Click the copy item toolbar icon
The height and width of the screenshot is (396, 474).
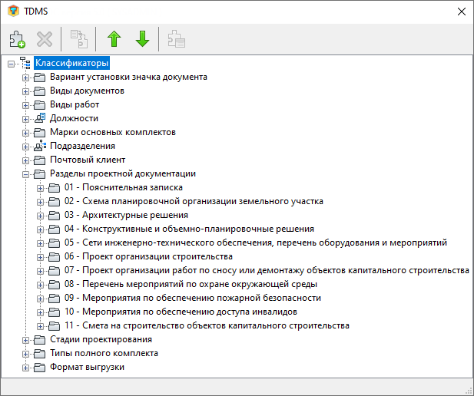(79, 39)
